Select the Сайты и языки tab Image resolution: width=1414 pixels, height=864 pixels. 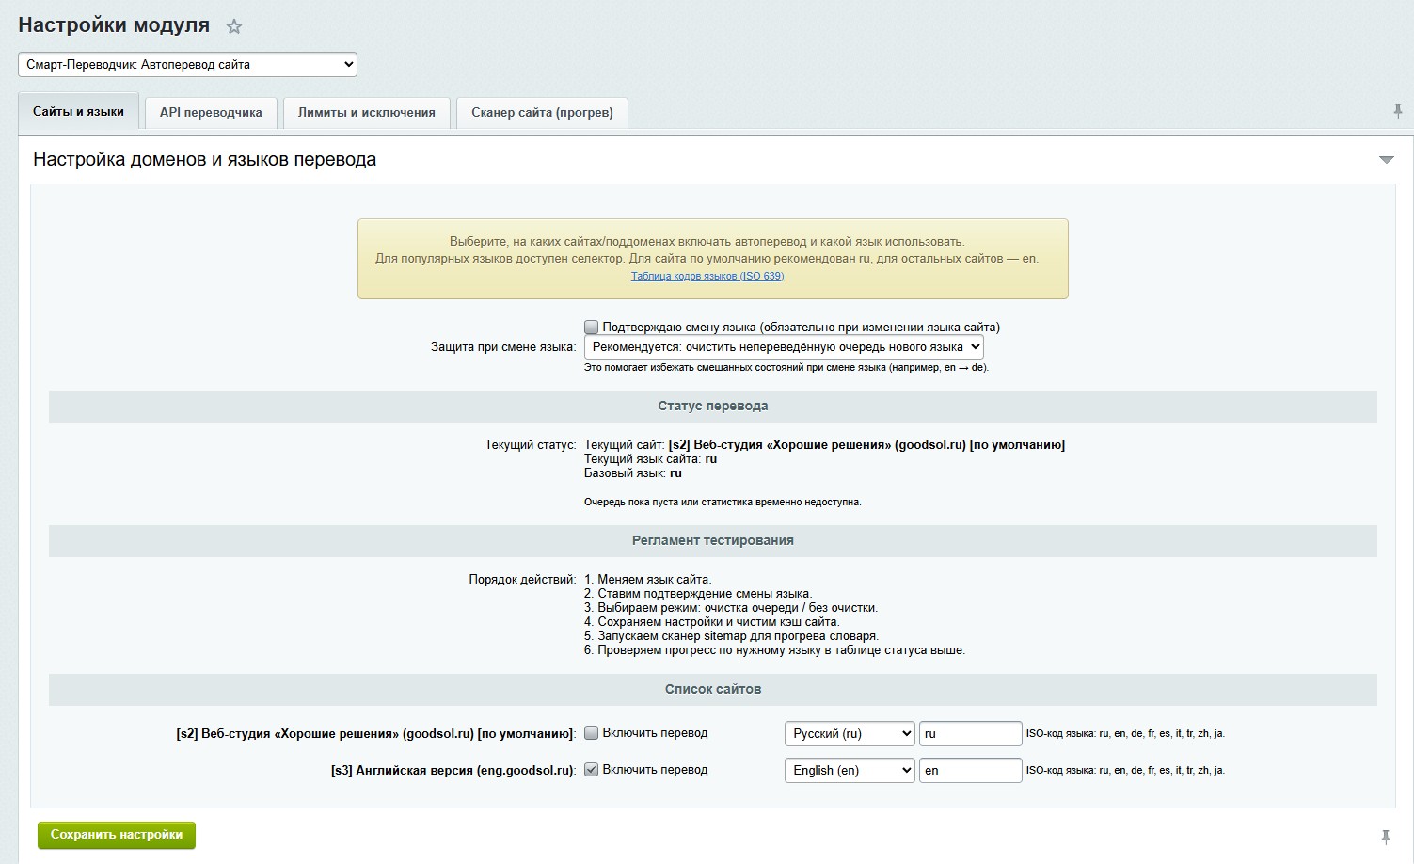pos(78,111)
